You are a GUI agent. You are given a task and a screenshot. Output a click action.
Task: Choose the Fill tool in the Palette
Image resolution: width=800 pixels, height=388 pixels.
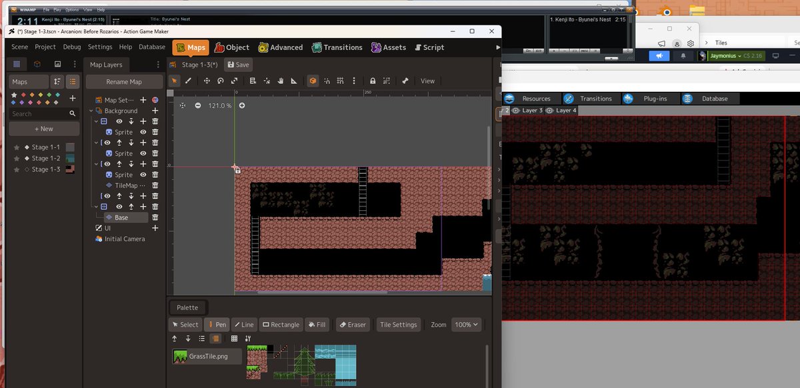click(x=316, y=325)
